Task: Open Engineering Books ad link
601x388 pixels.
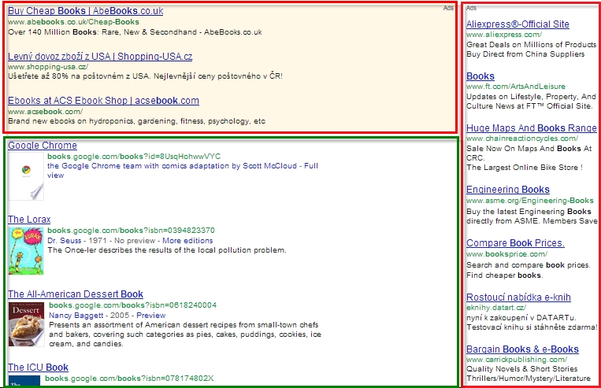Action: (x=508, y=189)
